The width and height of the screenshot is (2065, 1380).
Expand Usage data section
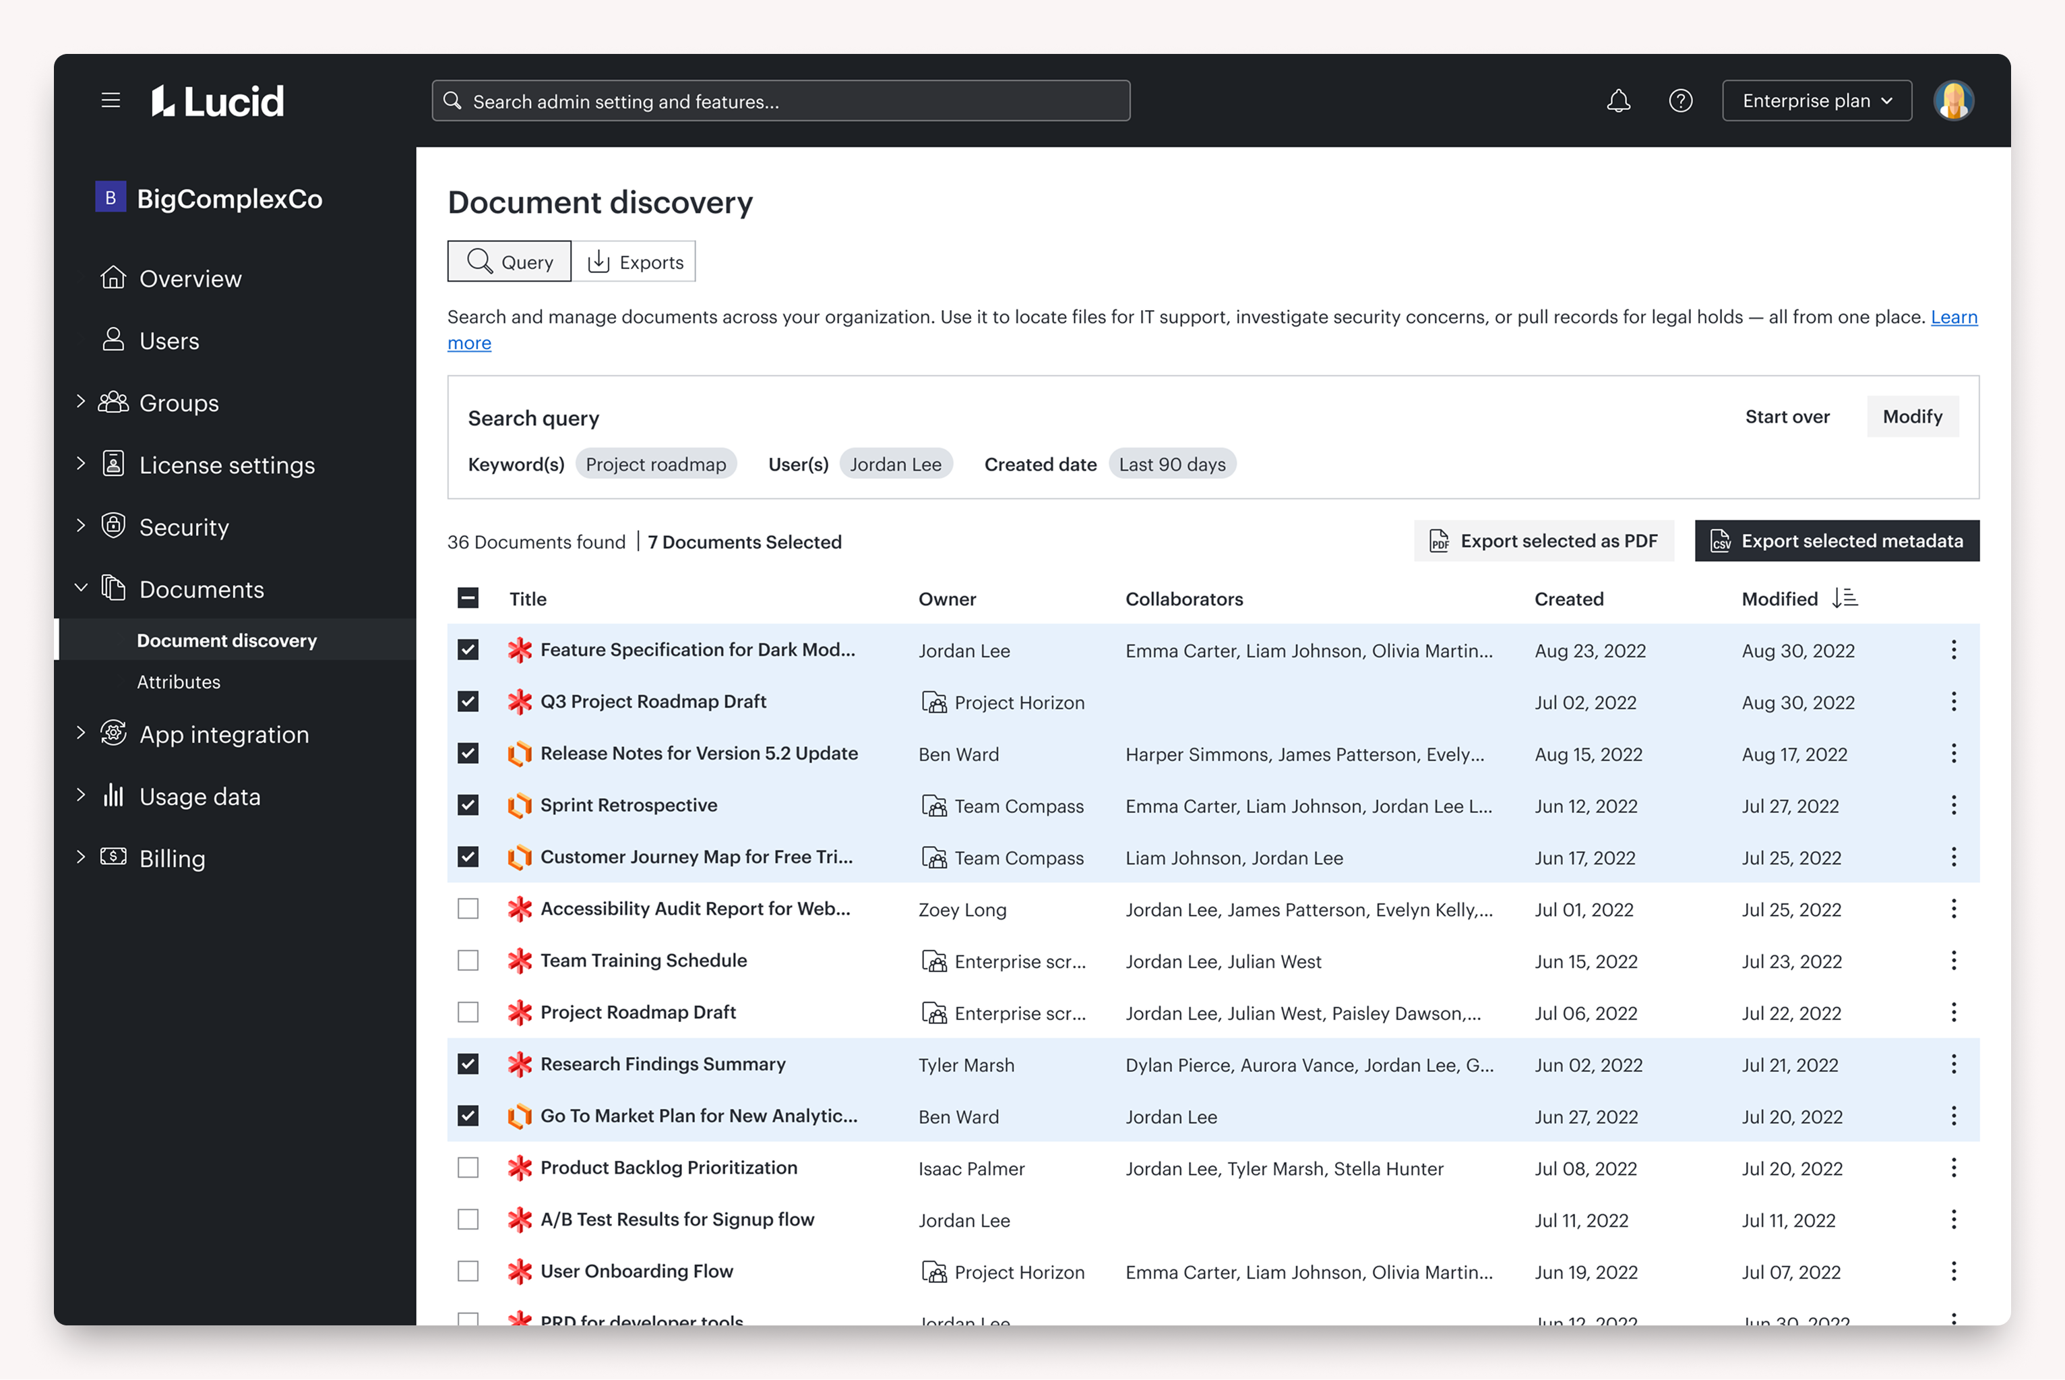click(x=81, y=796)
